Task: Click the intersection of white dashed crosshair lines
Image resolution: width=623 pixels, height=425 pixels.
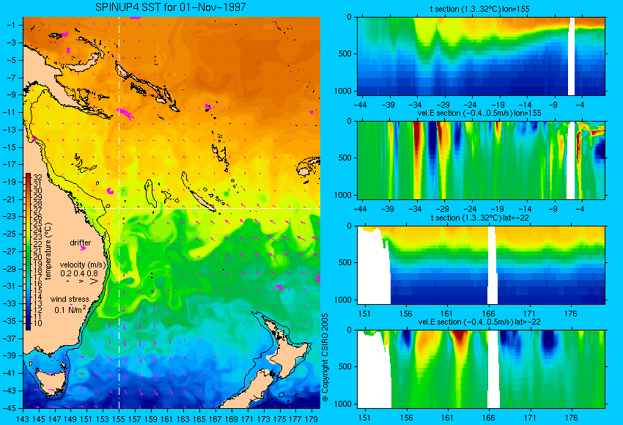Action: 119,208
